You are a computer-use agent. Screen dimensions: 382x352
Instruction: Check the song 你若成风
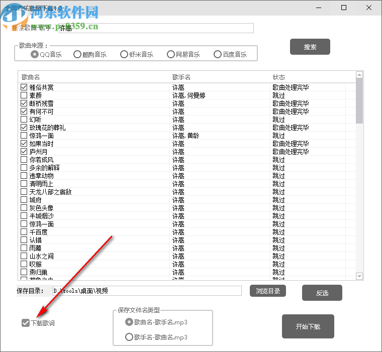[x=24, y=160]
